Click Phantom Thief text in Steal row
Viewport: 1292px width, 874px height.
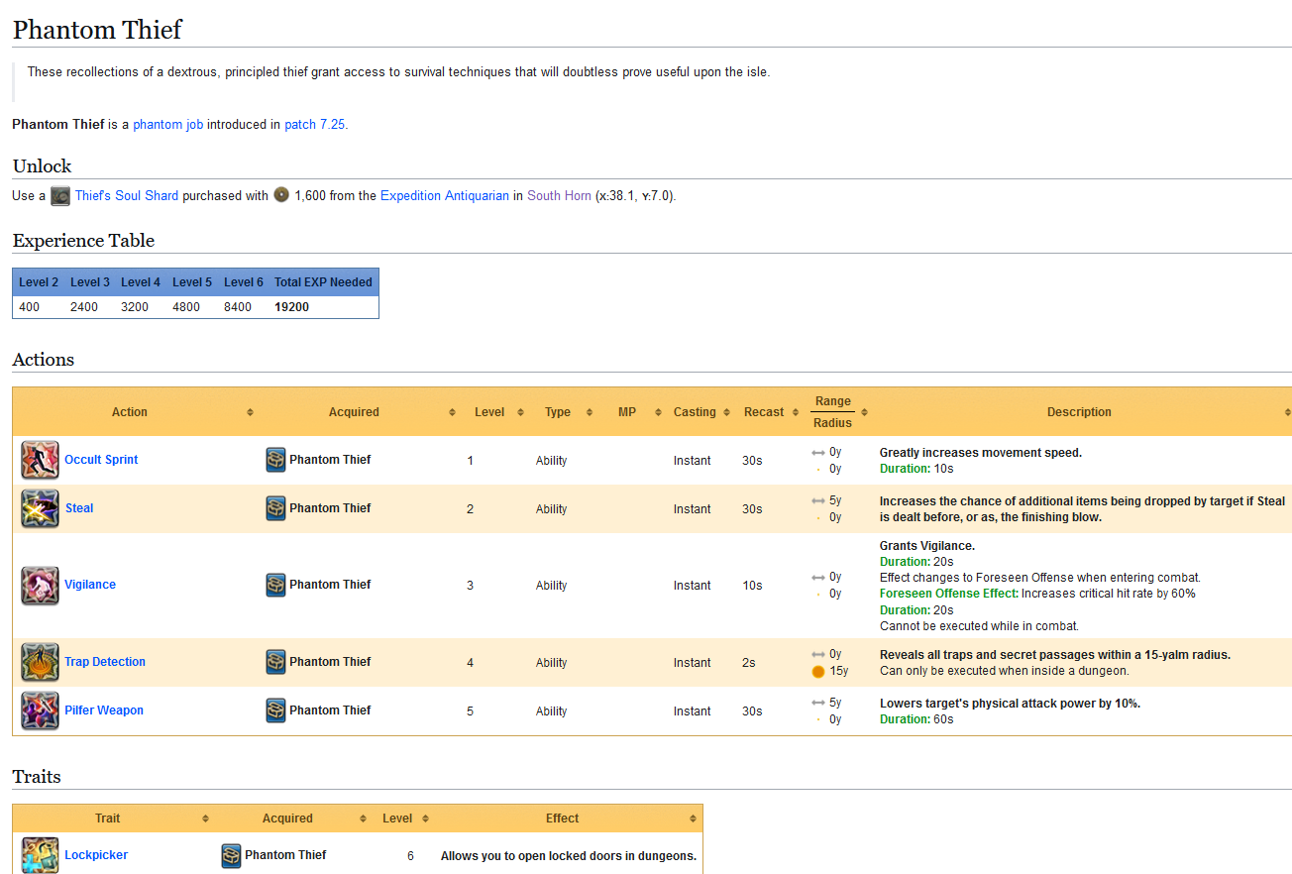tap(330, 508)
